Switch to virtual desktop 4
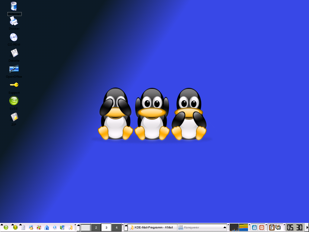 point(116,227)
